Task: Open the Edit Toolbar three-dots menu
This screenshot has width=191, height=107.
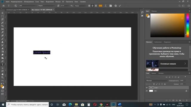Action: (2, 81)
